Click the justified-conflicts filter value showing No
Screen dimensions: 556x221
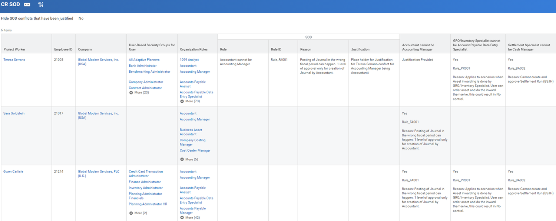click(81, 18)
